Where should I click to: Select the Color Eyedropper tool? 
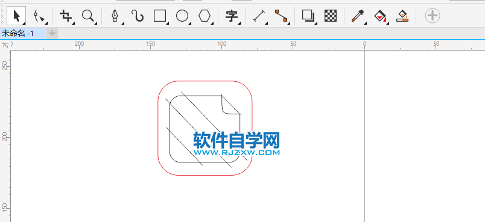[x=357, y=16]
